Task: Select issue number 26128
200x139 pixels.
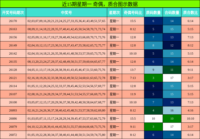Action: click(13, 70)
